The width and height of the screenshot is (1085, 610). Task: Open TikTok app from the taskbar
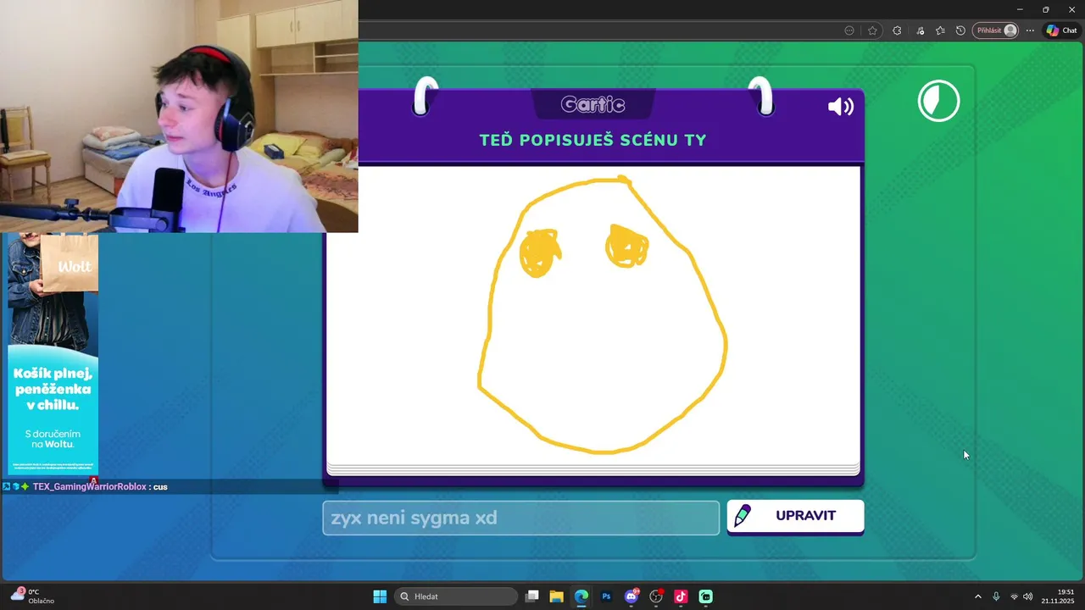point(681,596)
